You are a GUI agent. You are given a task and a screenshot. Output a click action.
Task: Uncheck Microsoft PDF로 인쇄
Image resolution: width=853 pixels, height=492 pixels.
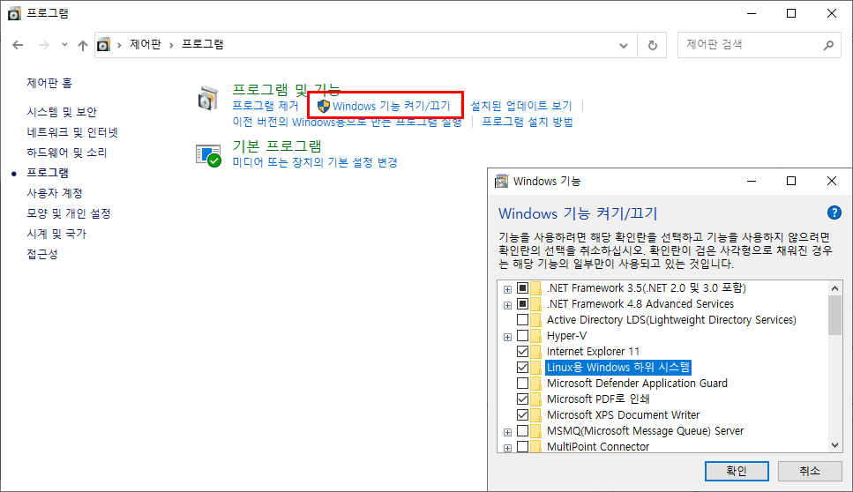click(x=522, y=399)
